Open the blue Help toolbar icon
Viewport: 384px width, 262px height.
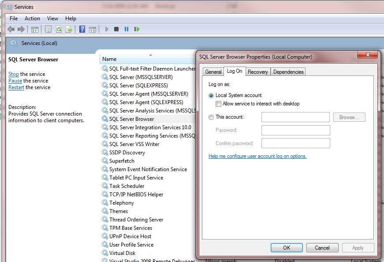(x=82, y=30)
